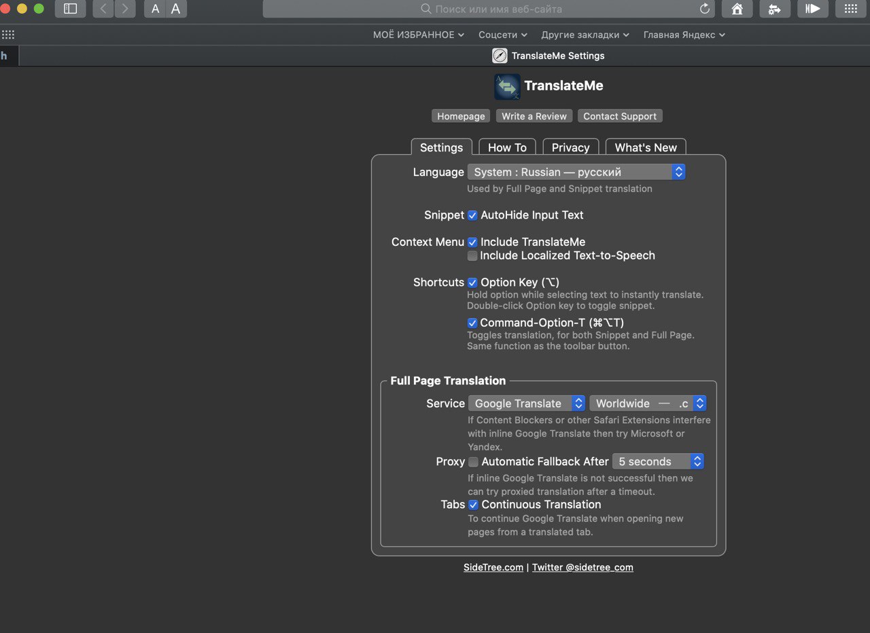The width and height of the screenshot is (870, 633).
Task: Click the Write a Review button
Action: (x=534, y=116)
